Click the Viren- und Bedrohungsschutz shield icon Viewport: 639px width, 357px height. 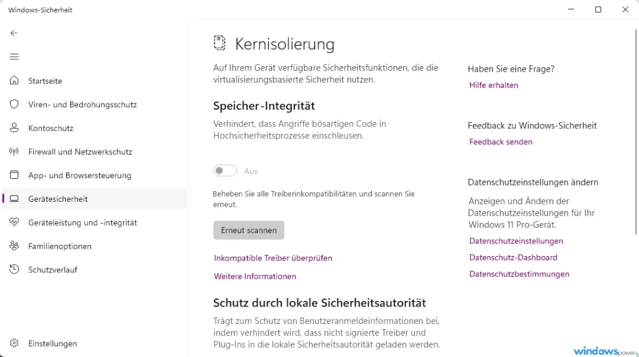point(14,104)
